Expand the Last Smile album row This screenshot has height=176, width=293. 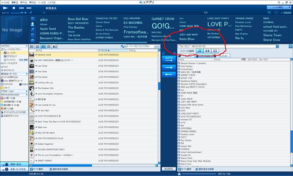[36, 66]
